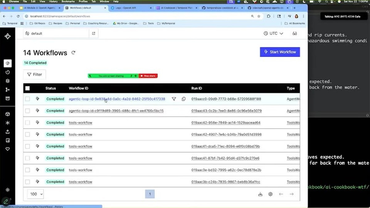Check the first agentic-loop workflow row checkbox
The image size is (370, 208).
[x=27, y=99]
